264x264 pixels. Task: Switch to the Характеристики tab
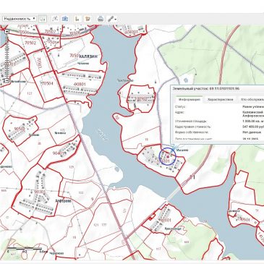click(x=221, y=99)
